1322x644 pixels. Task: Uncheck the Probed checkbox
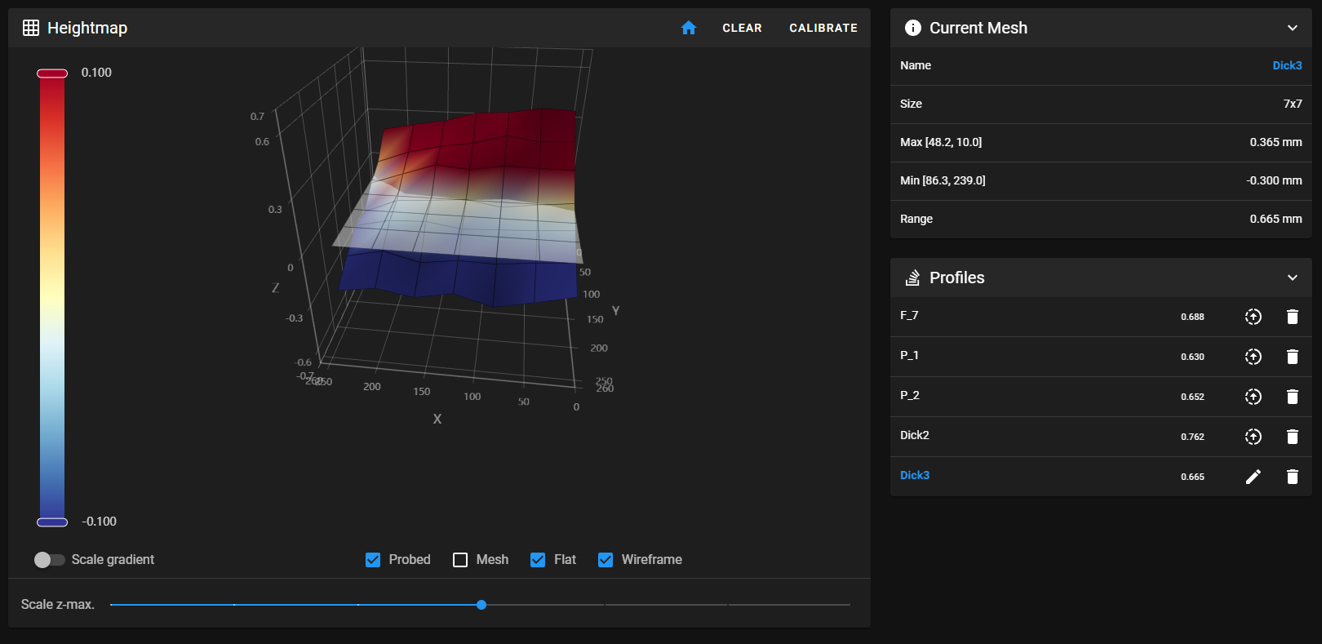(373, 560)
